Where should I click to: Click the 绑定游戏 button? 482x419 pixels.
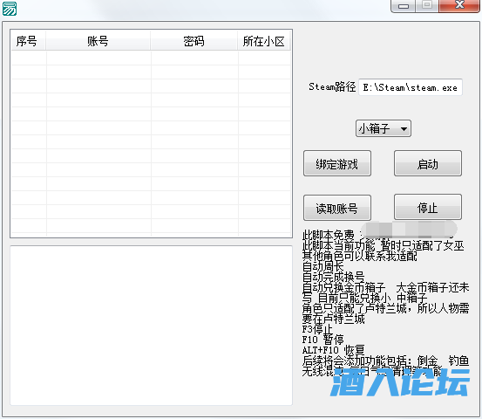337,163
